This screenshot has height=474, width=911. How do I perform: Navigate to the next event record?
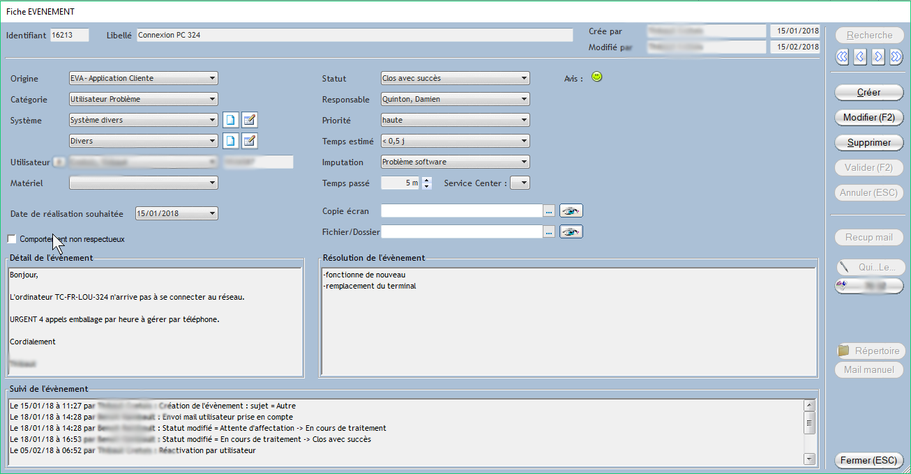click(x=878, y=56)
